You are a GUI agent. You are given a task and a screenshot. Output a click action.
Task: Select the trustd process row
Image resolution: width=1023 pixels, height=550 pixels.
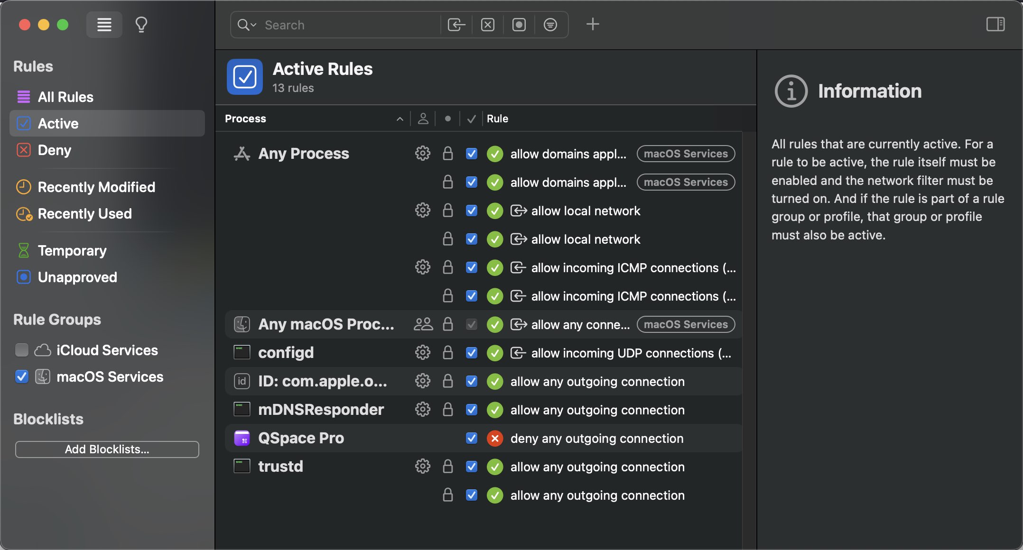[x=483, y=467]
